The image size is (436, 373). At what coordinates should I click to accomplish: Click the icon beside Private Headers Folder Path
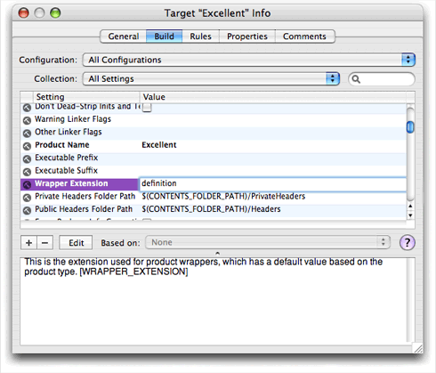(27, 198)
